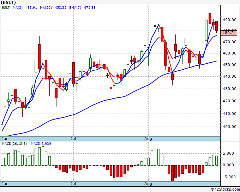Click the MACD:3.939 value label
Screen dimensions: 240x192
(41, 144)
